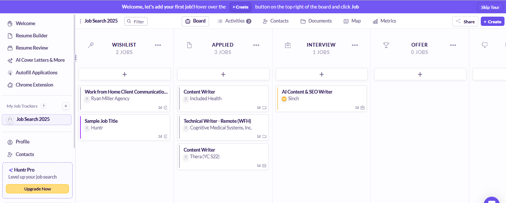Viewport: 506px width, 203px height.
Task: Click status icon on Sample Job Title card
Action: pos(166,136)
